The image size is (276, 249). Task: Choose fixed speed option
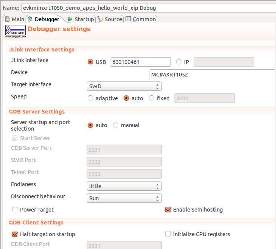[152, 98]
